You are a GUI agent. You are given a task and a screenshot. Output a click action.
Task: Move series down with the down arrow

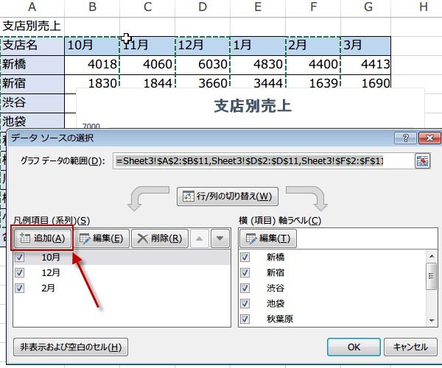220,238
